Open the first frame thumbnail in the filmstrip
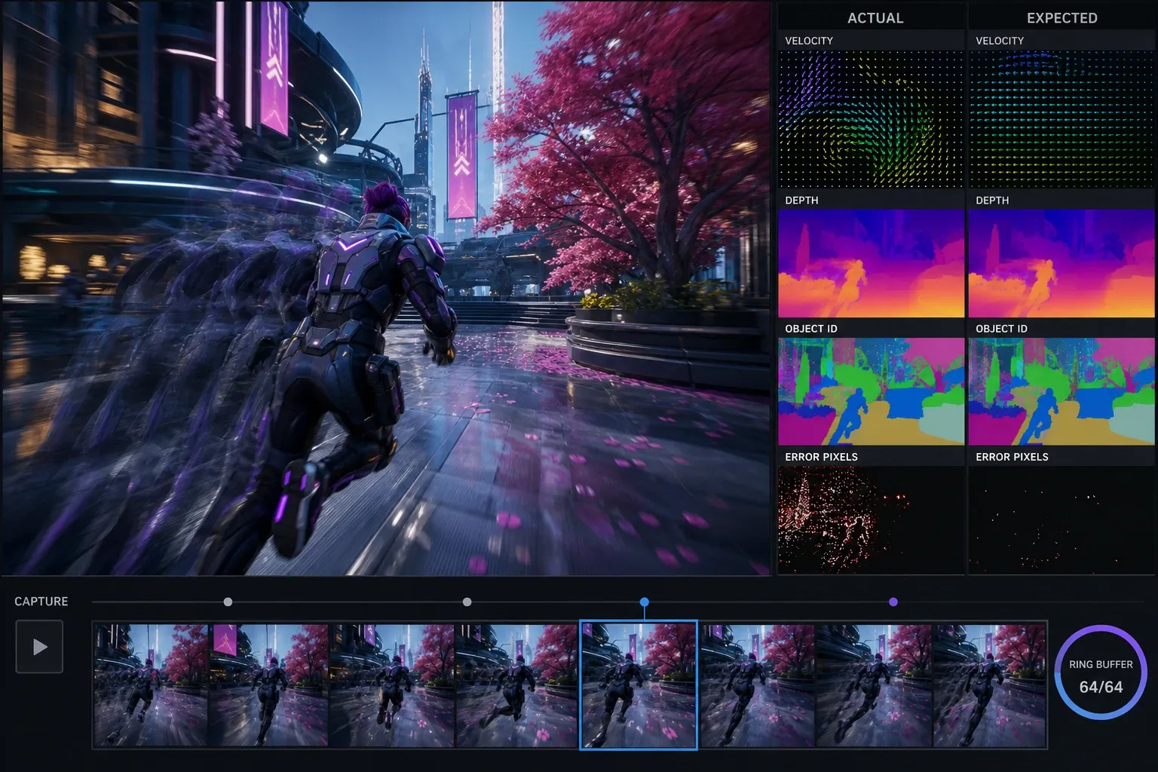Image resolution: width=1158 pixels, height=772 pixels. pyautogui.click(x=151, y=685)
